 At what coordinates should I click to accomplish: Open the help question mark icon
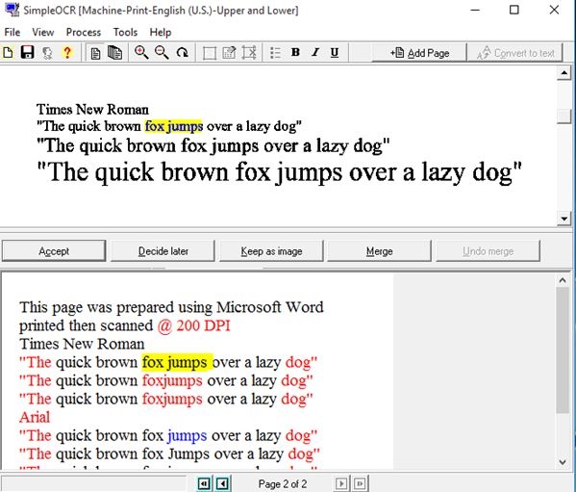point(67,53)
